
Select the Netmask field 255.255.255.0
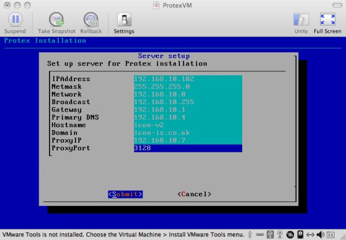tap(188, 87)
